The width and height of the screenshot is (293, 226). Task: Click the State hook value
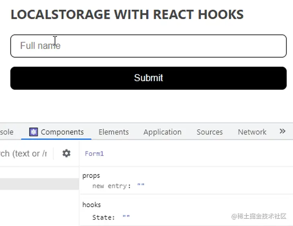tap(126, 217)
